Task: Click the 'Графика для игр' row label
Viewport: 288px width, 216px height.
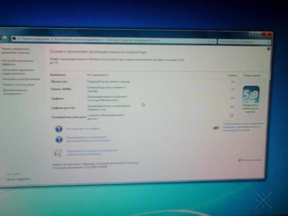Action: [x=63, y=108]
